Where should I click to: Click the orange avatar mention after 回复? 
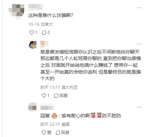[x=54, y=116]
